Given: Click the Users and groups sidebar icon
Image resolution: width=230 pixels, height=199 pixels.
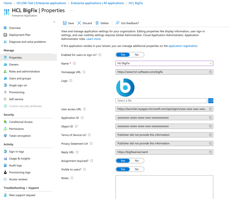Looking at the screenshot, I should coord(5,78).
